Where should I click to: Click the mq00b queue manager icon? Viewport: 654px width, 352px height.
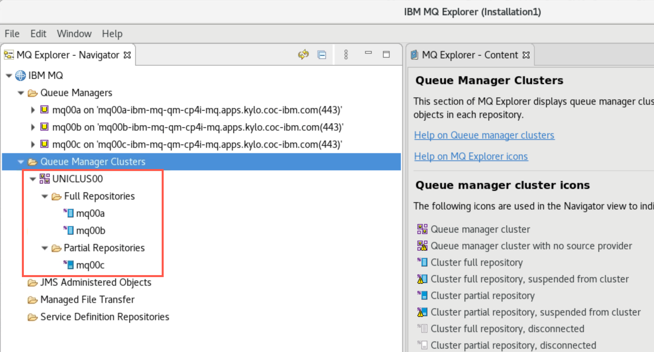click(x=44, y=127)
